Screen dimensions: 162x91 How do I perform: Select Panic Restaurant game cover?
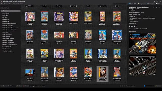117,16
